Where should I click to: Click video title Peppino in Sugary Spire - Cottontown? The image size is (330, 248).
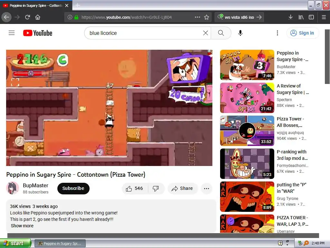[76, 175]
